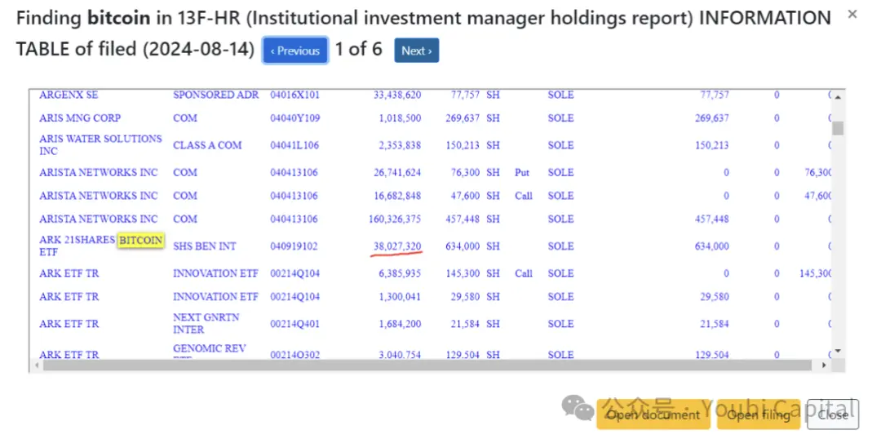Viewport: 881px width, 443px height.
Task: Click CUSIP 00214Q401
Action: point(295,324)
